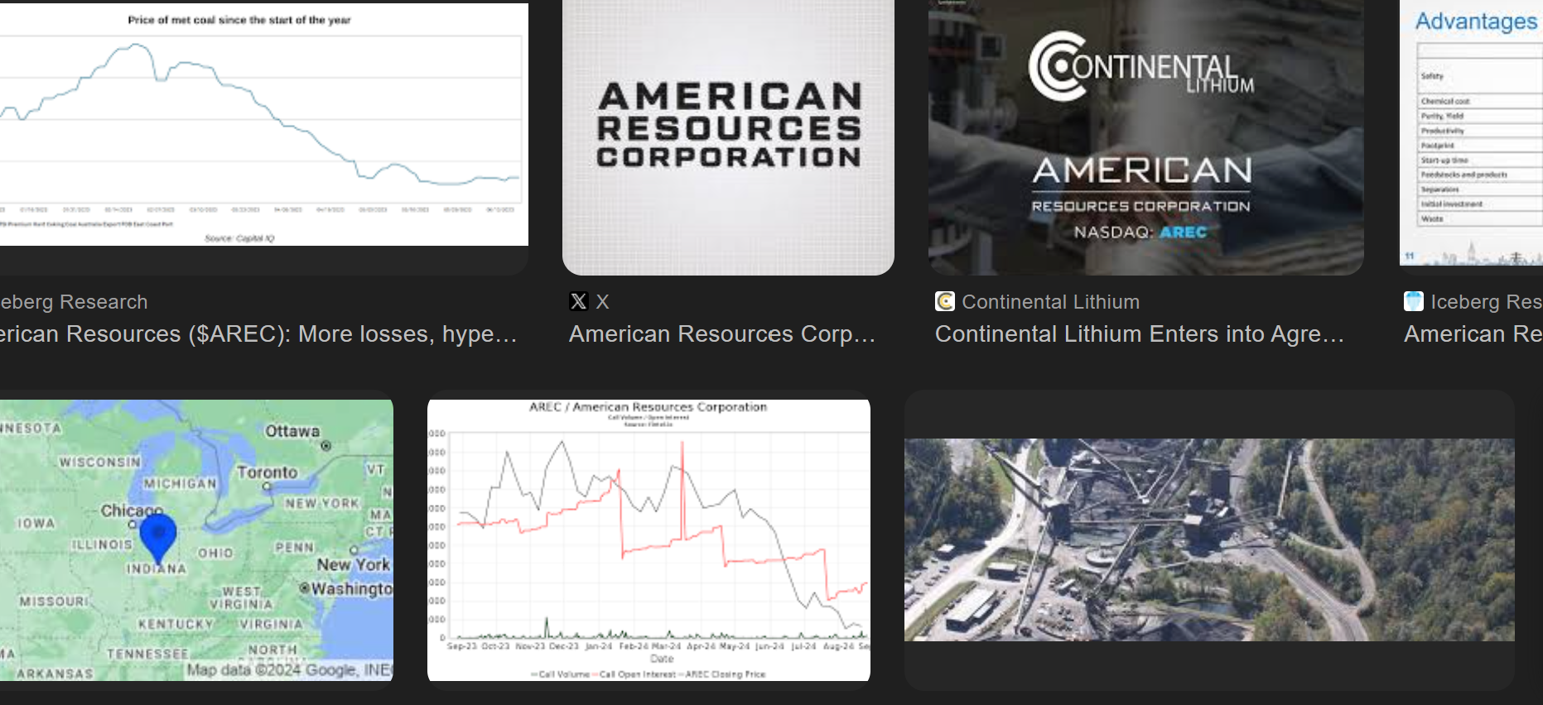Click the 'X' source name label
This screenshot has width=1543, height=705.
[x=603, y=302]
